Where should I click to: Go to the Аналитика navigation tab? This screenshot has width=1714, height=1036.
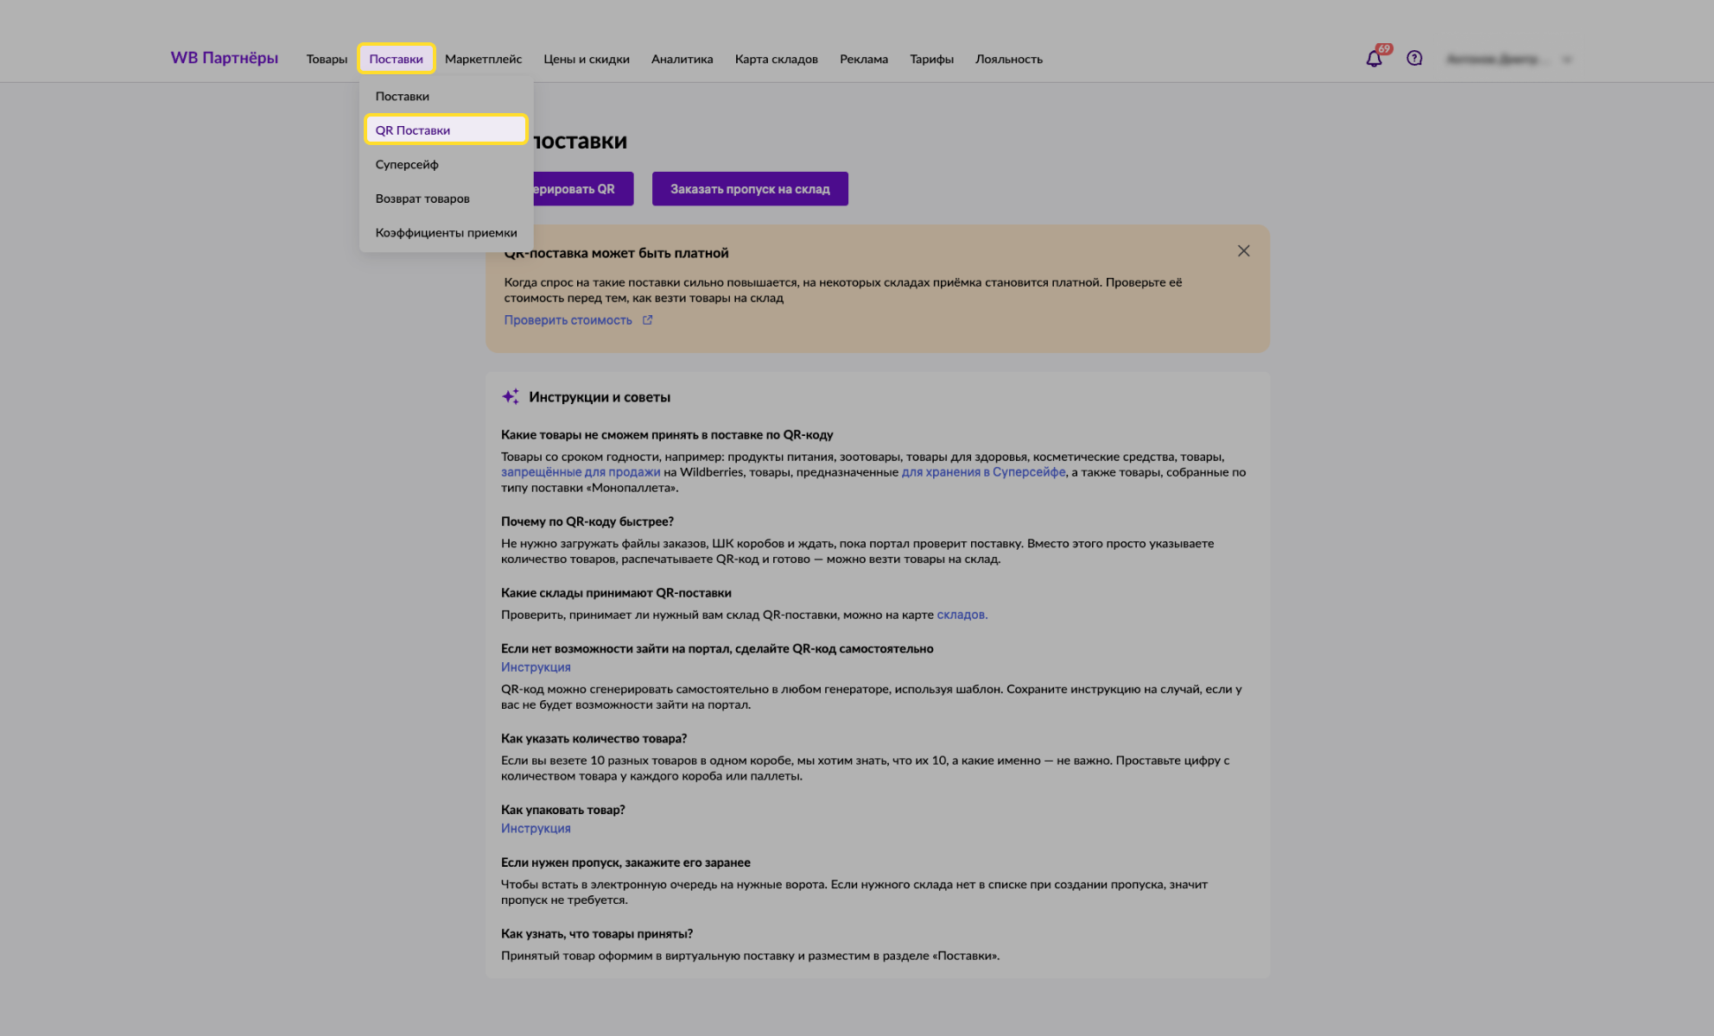tap(682, 60)
